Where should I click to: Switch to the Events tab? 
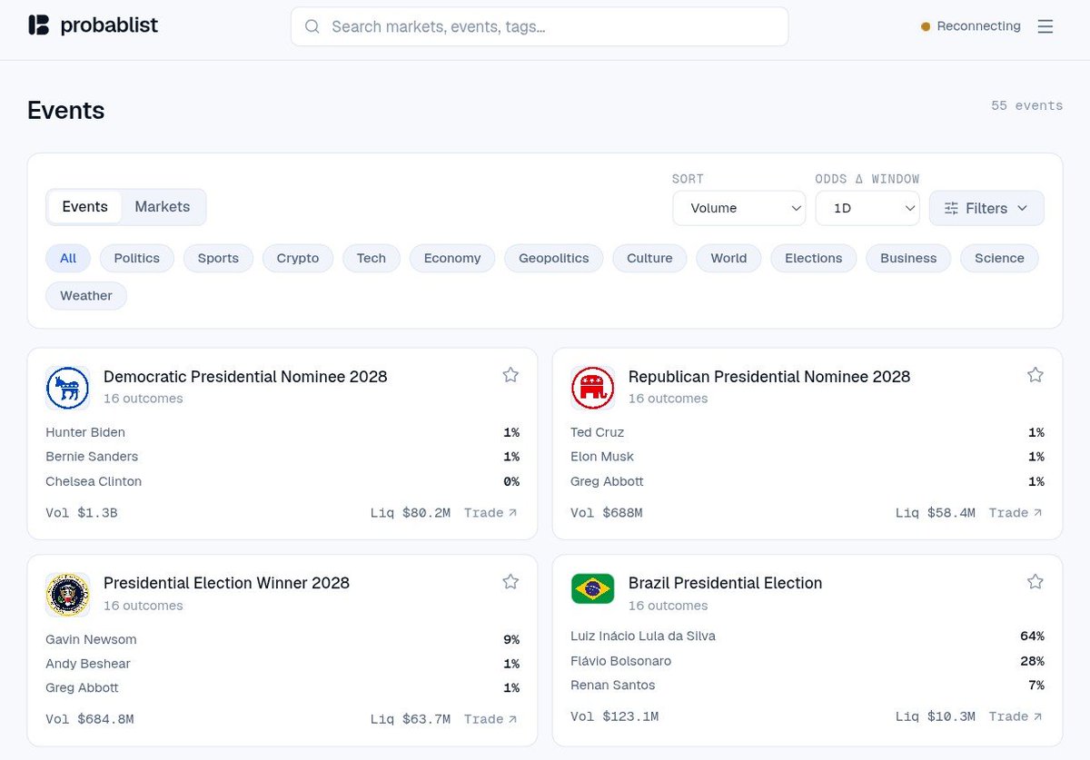coord(85,207)
